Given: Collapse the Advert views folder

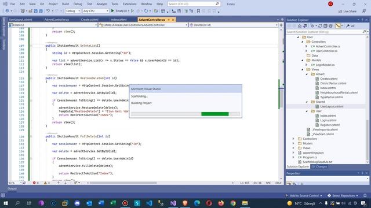Looking at the screenshot, I should click(307, 74).
